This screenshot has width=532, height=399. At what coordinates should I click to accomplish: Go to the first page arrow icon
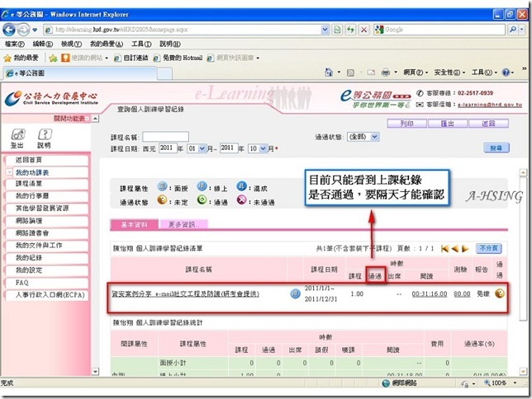[444, 249]
